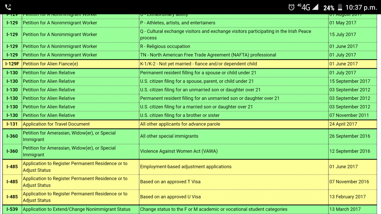Select 'All other applicants for advance parole' cell
This screenshot has width=381, height=214.
pos(234,124)
